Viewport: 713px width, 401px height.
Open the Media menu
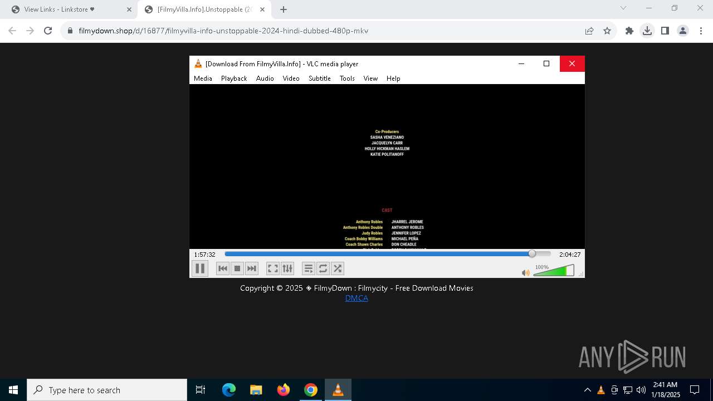tap(203, 79)
